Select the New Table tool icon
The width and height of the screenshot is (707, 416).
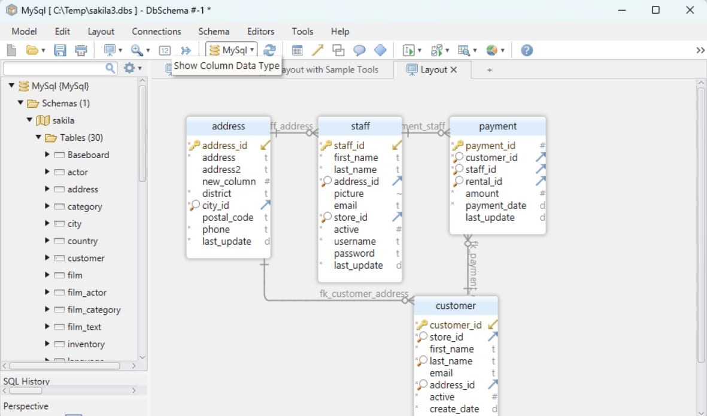[x=297, y=50]
